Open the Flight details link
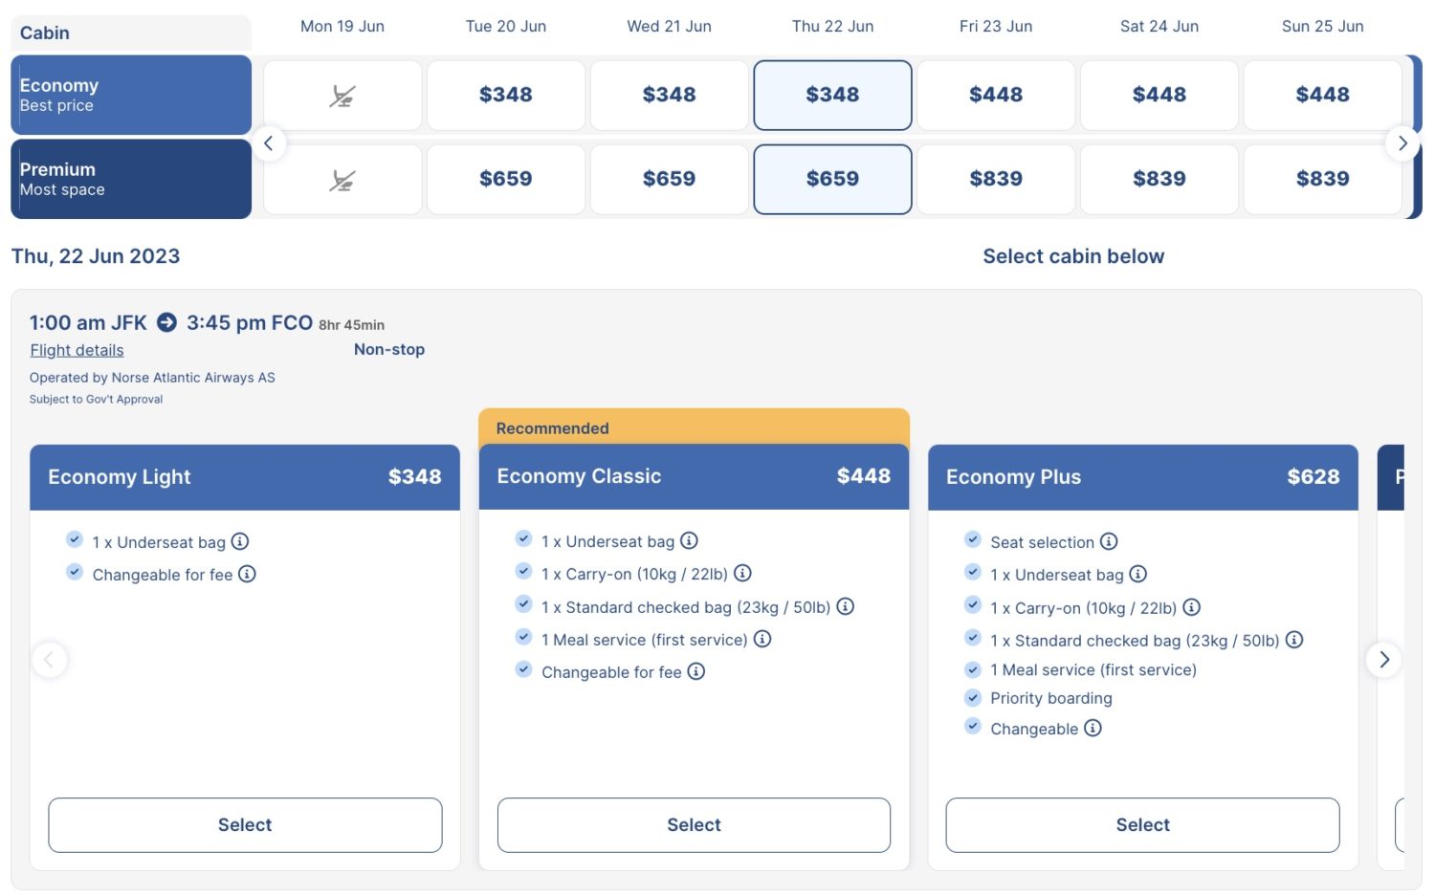 [x=77, y=350]
